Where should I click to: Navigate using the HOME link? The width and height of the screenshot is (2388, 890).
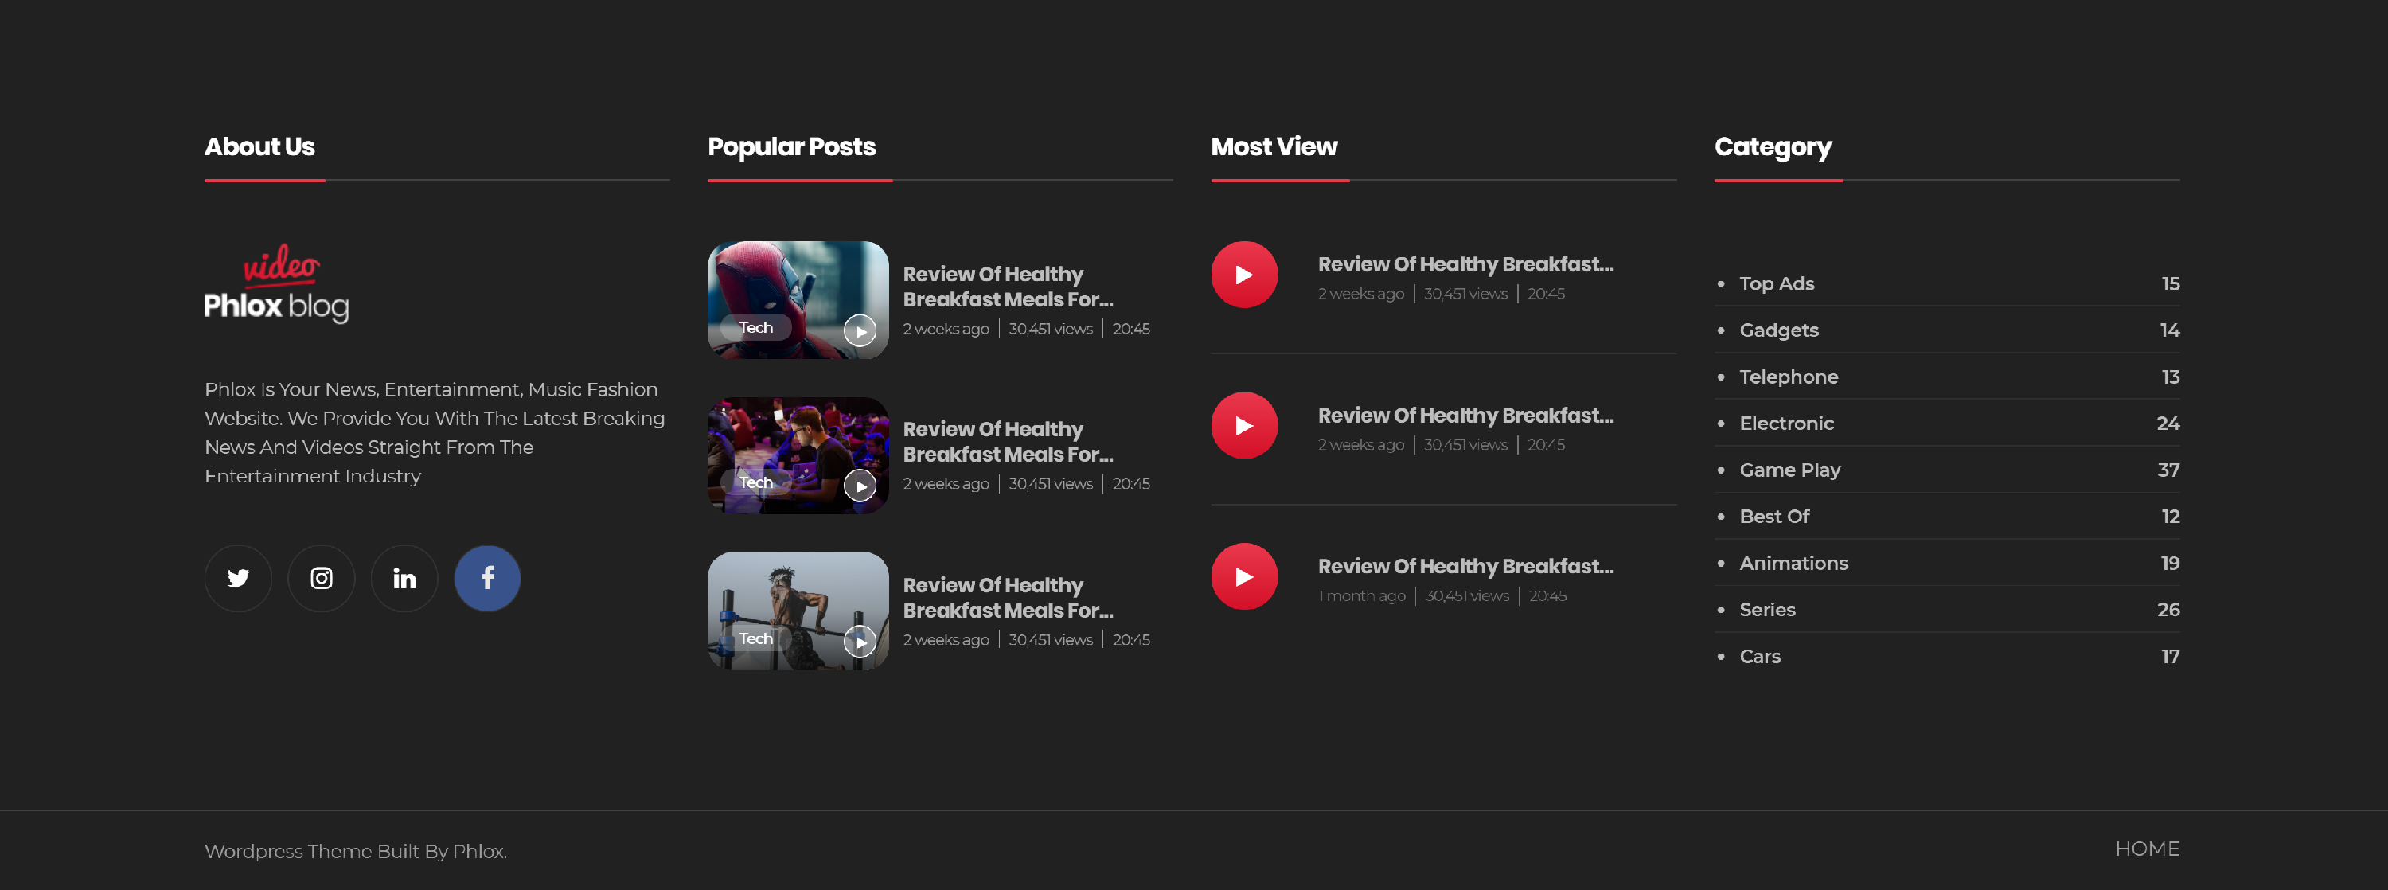[2147, 849]
